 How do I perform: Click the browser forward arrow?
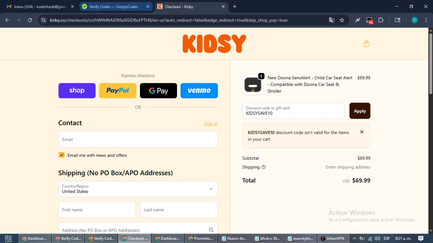click(x=18, y=20)
